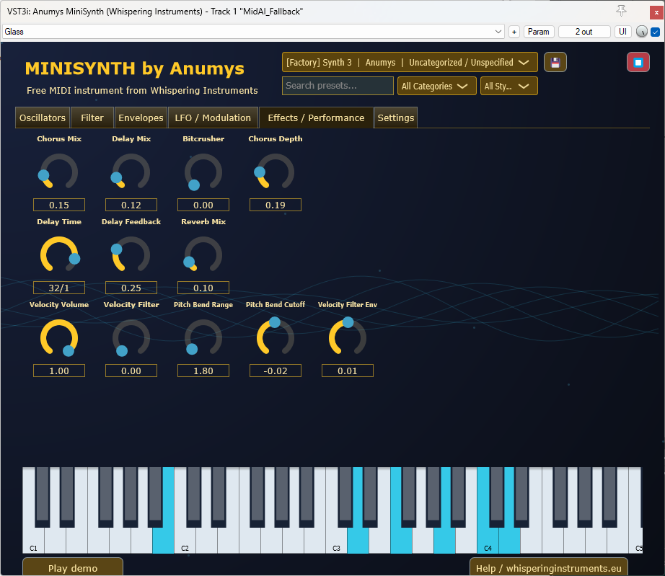This screenshot has width=665, height=576.
Task: Click the UI button
Action: point(622,32)
